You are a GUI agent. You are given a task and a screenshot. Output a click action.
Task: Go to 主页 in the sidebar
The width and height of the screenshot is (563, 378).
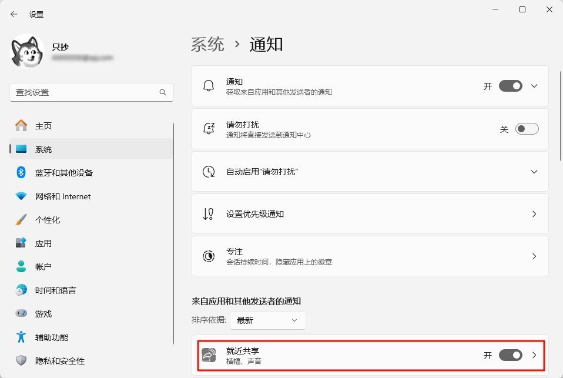[x=43, y=126]
